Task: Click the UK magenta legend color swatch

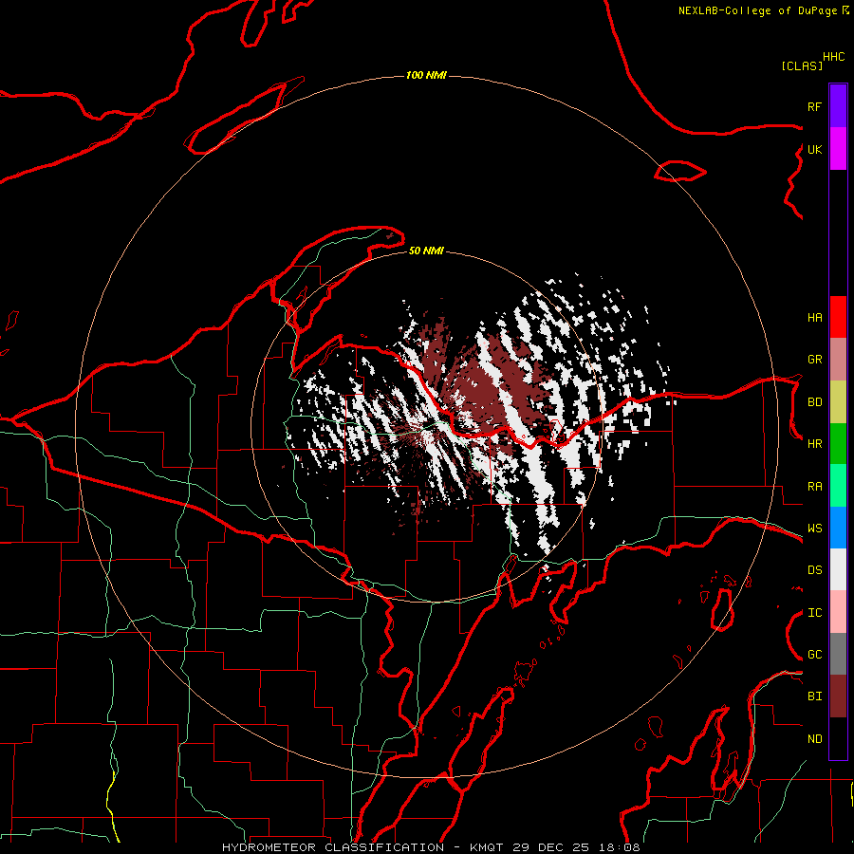Action: [838, 149]
